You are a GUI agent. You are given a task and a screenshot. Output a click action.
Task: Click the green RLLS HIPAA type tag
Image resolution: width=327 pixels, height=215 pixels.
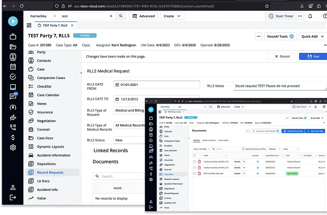[x=292, y=174]
